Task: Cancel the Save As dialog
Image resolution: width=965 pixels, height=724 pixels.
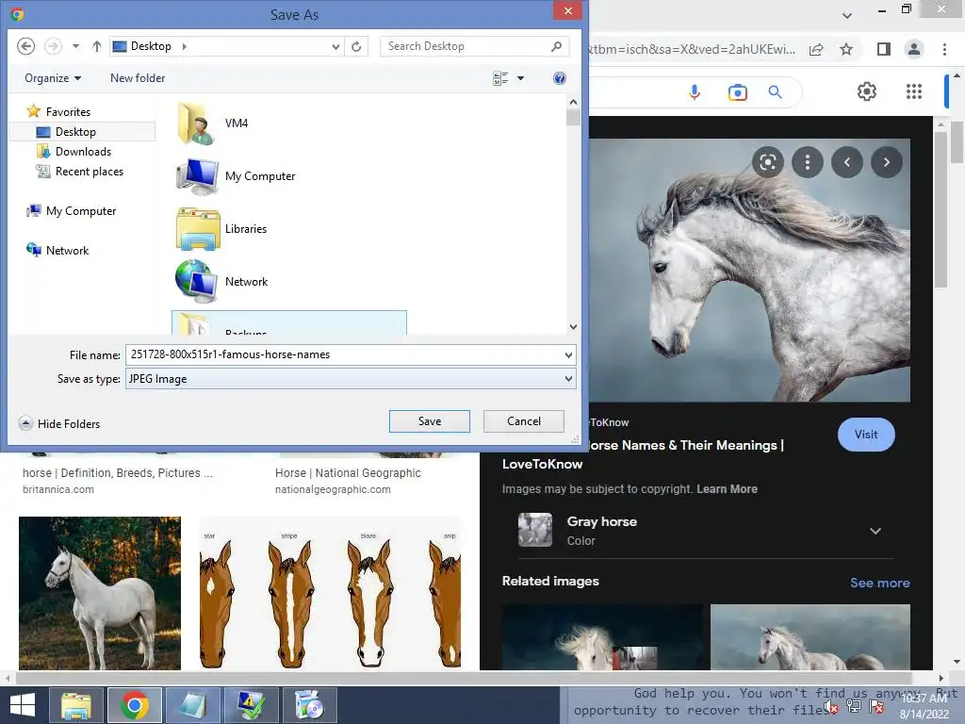Action: tap(524, 421)
